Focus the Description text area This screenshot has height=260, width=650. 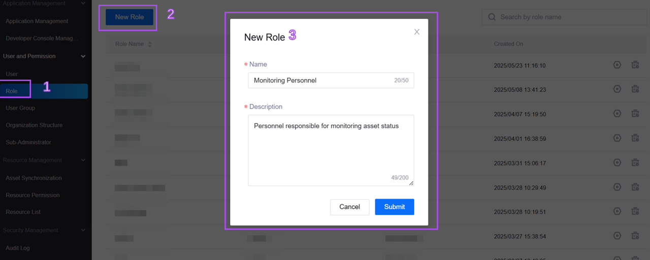coord(331,150)
